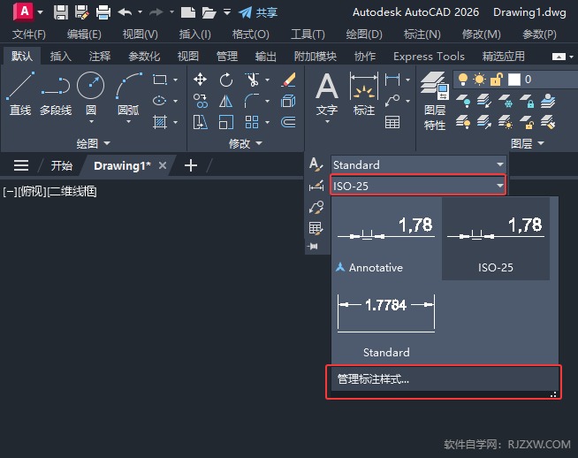The image size is (578, 458).
Task: Click the Text (文字) tool
Action: tap(327, 95)
